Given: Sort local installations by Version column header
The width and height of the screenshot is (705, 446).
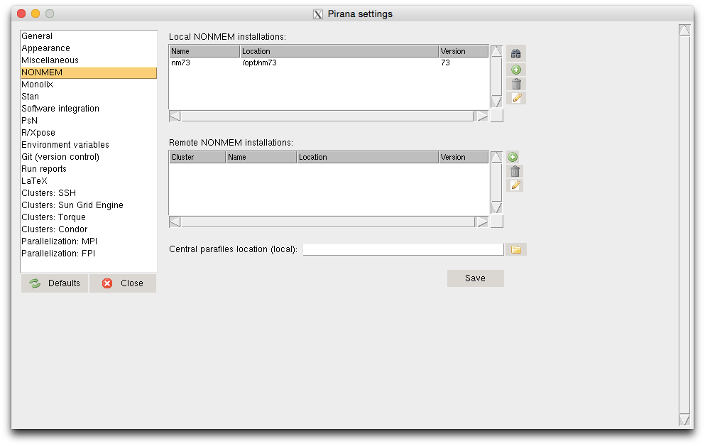Looking at the screenshot, I should [x=463, y=52].
